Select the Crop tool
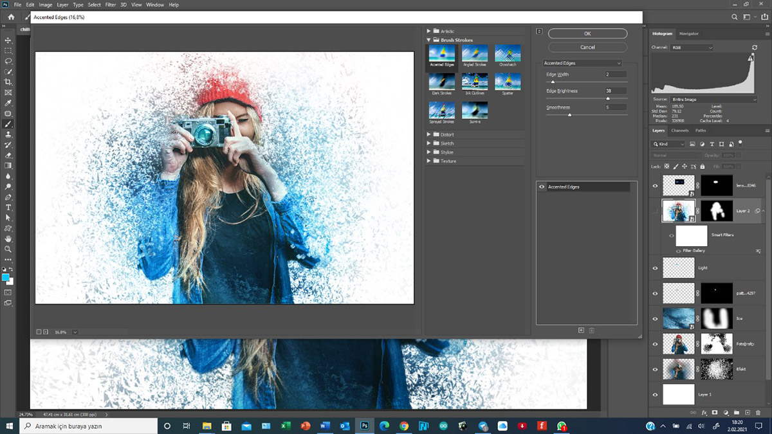Viewport: 772px width, 434px height. click(x=8, y=82)
